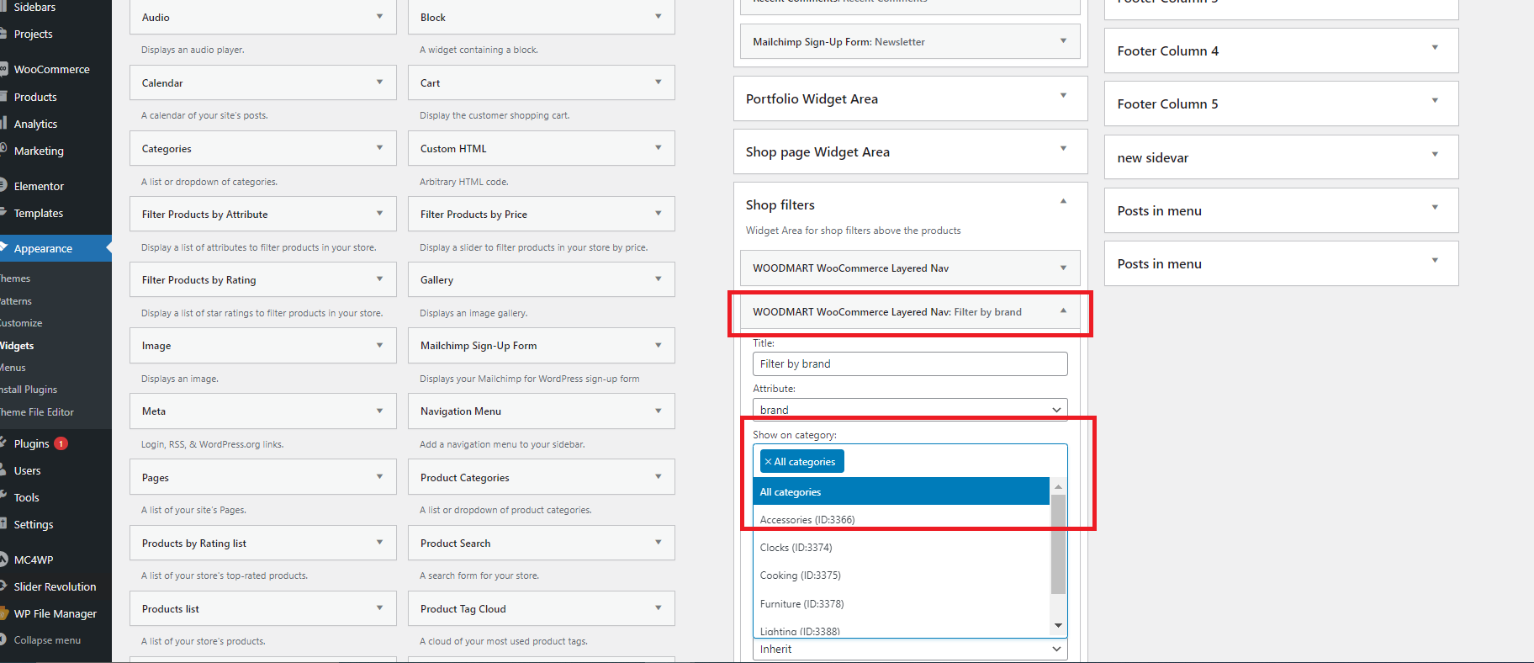
Task: Open Customize under Appearance
Action: (x=21, y=323)
